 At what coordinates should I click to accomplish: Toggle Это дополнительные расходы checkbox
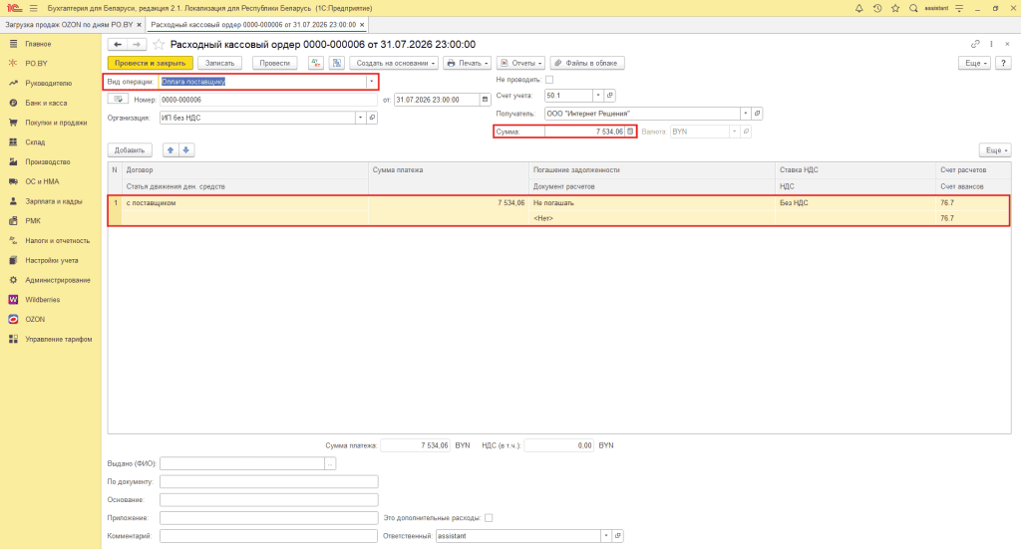click(489, 518)
